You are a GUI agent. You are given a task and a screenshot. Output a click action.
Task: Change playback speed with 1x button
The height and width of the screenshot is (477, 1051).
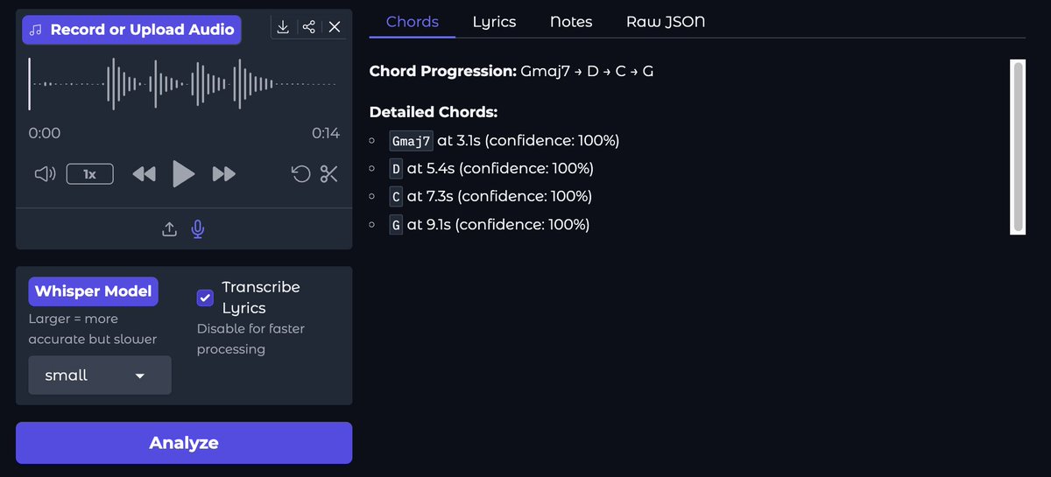coord(89,174)
